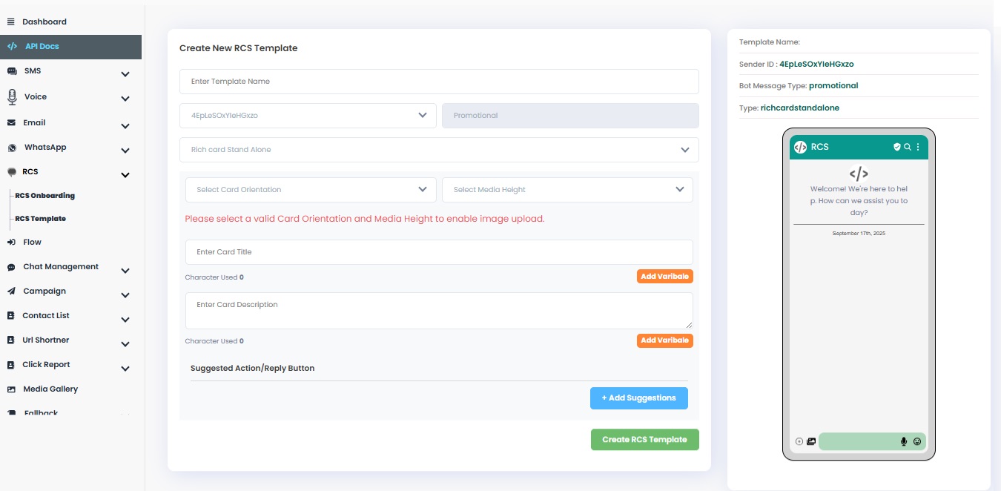Click the Enter Template Name field
Image resolution: width=1001 pixels, height=491 pixels.
439,82
